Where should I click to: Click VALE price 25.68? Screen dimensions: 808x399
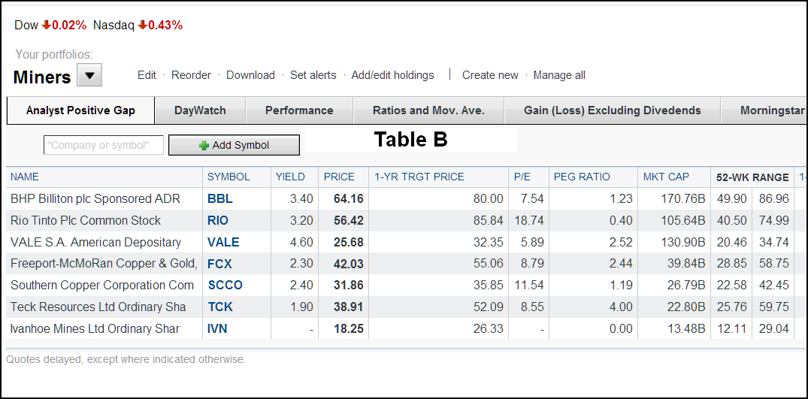click(348, 243)
